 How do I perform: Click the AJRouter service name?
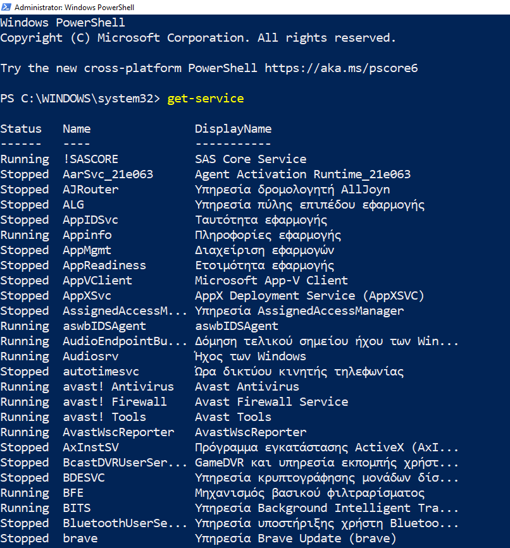pos(90,190)
